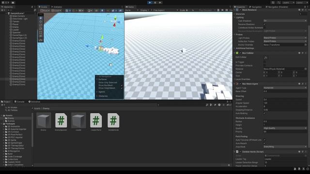
Task: Select the Rotate tool in Scene overlay
Action: [x=41, y=25]
